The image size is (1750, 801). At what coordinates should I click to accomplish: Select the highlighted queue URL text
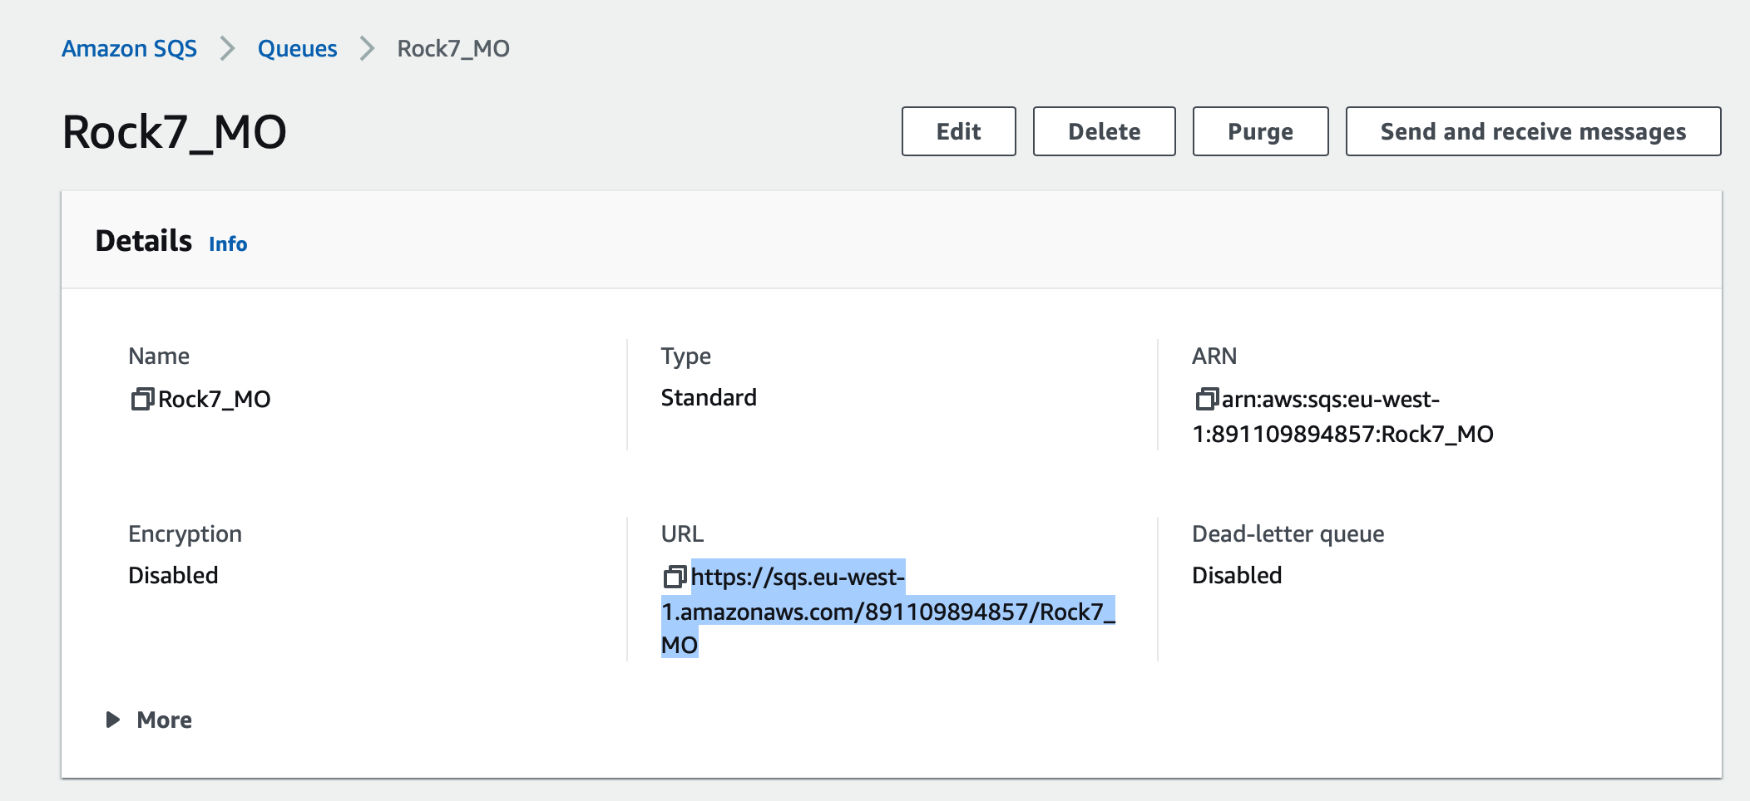pyautogui.click(x=887, y=611)
